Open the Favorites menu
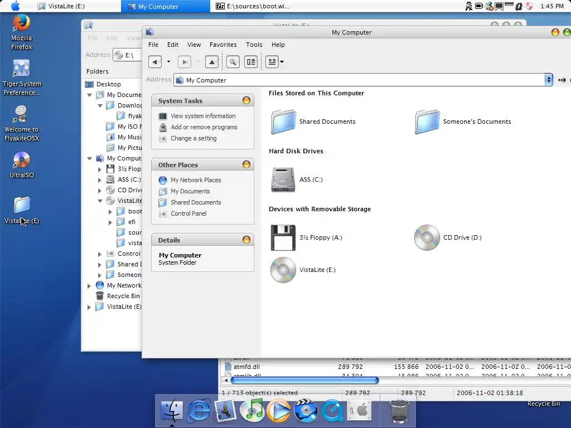The image size is (571, 428). [223, 45]
